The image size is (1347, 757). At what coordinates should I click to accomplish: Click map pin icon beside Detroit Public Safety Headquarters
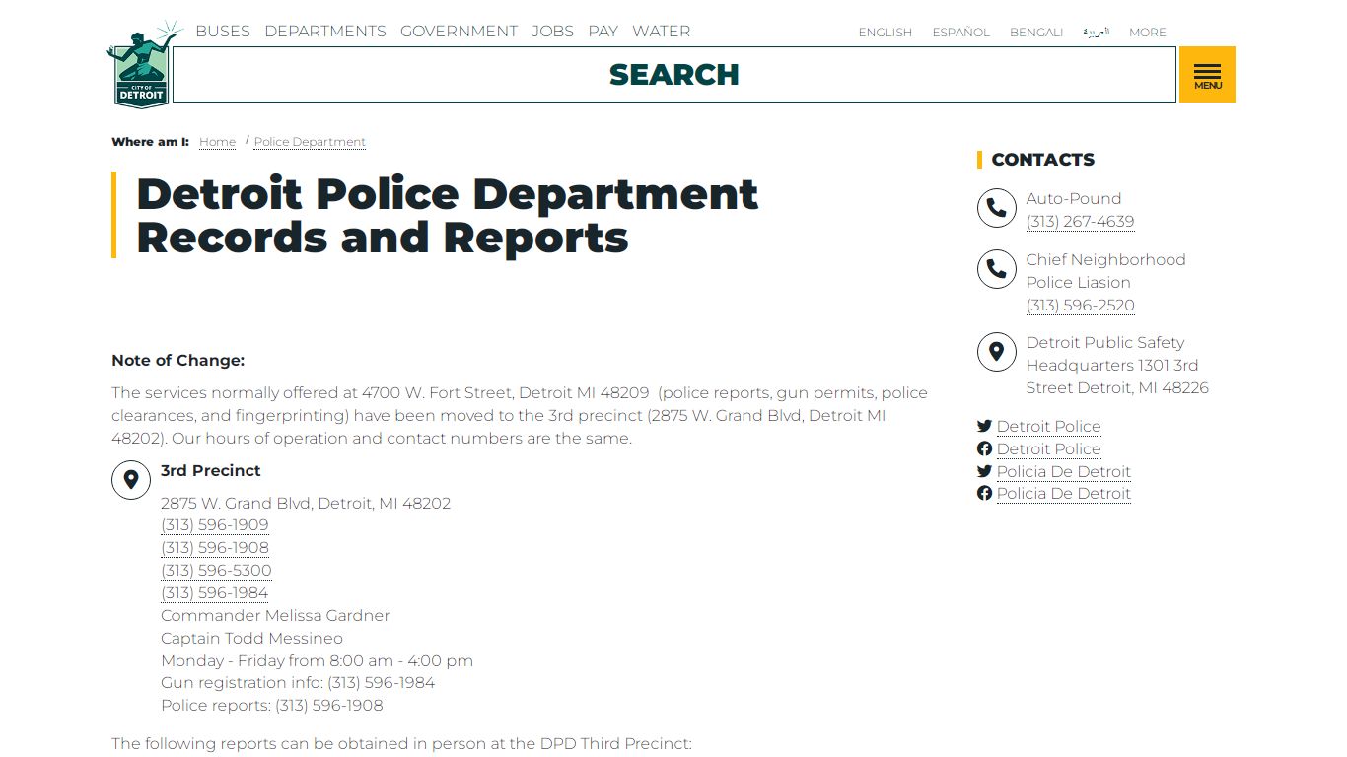pyautogui.click(x=996, y=352)
